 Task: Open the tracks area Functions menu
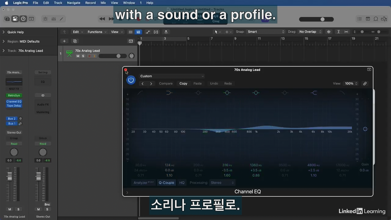(x=97, y=32)
